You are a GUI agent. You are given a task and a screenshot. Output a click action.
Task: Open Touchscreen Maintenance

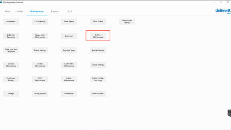point(40,36)
